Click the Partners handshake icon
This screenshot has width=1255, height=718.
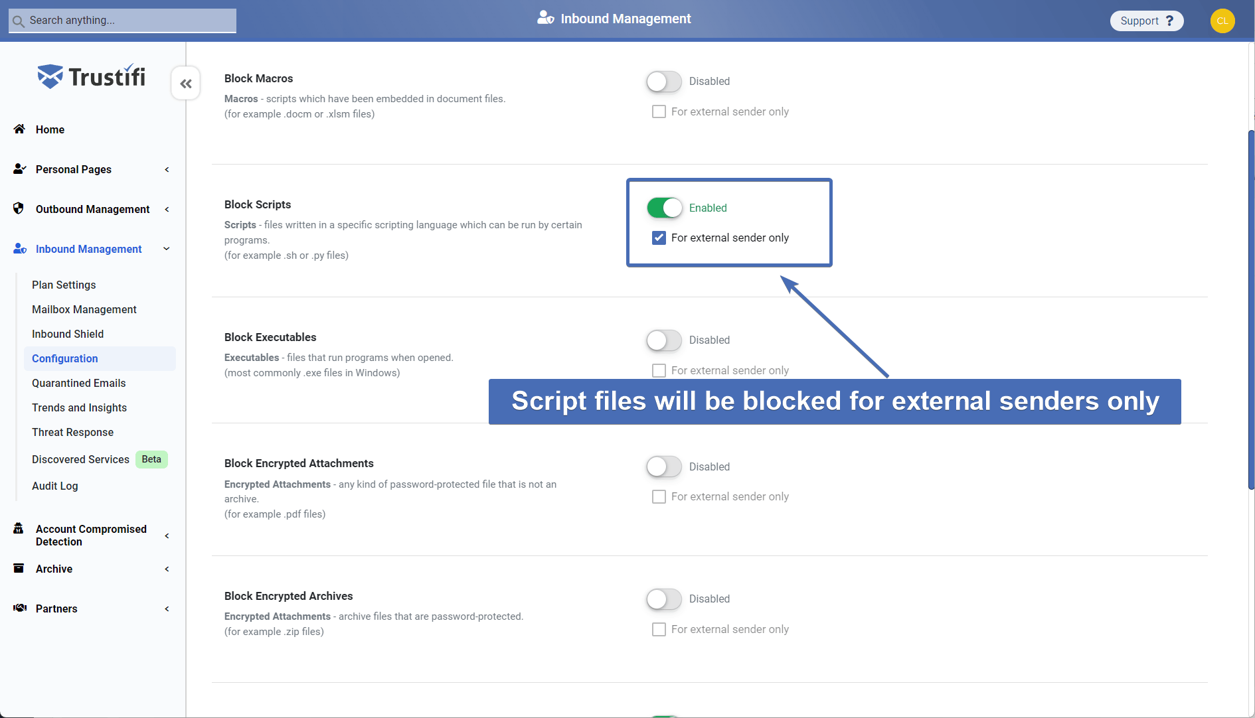(x=20, y=608)
